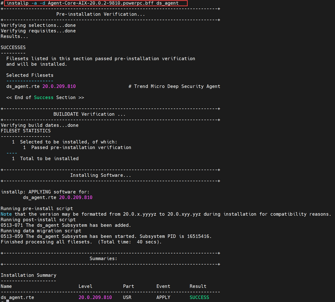Image resolution: width=335 pixels, height=302 pixels.
Task: Select the 'Running post-install script' line
Action: click(x=38, y=220)
